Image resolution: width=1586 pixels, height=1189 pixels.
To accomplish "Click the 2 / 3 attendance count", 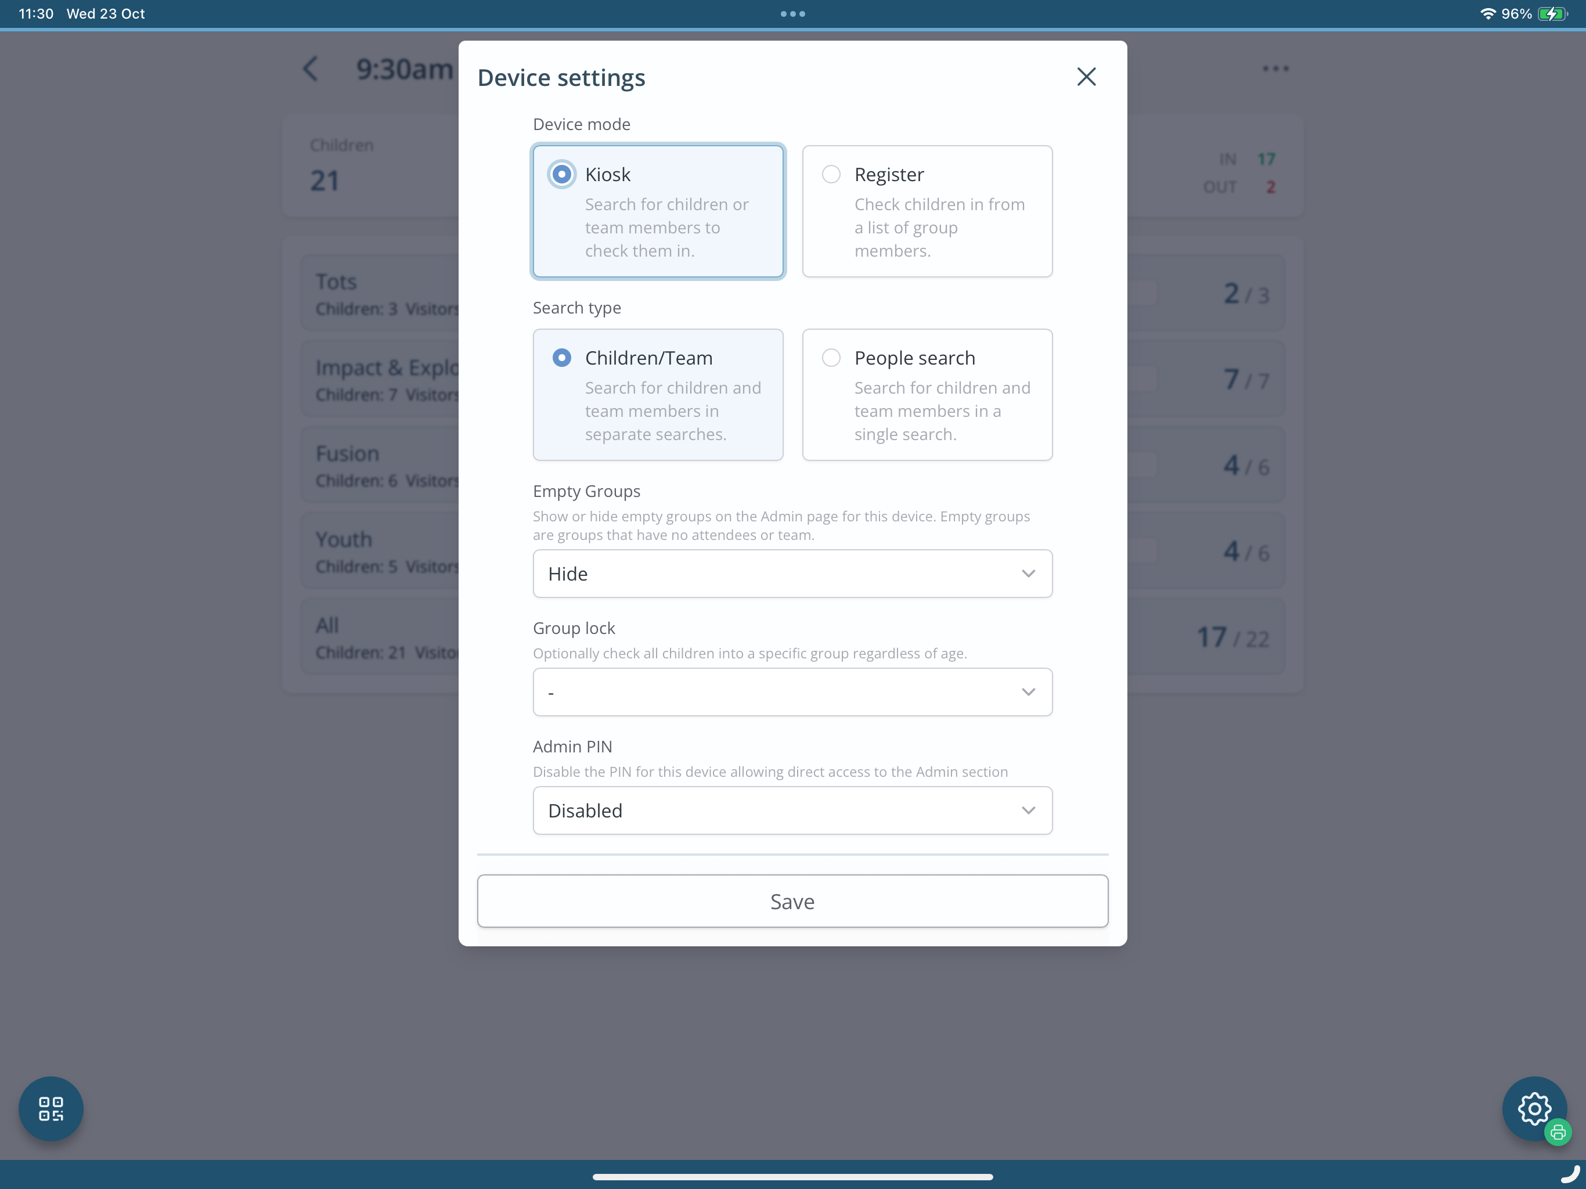I will [1246, 294].
